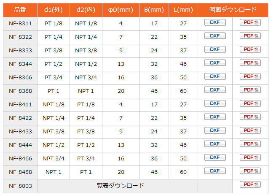Click DXF button in NF-8322 row
271x195 pixels.
pyautogui.click(x=215, y=36)
